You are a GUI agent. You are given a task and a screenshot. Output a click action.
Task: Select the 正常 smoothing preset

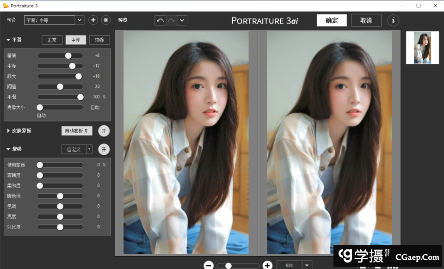pos(52,40)
